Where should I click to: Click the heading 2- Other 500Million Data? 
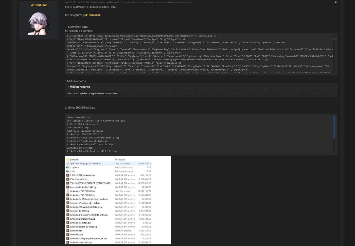tap(80, 108)
